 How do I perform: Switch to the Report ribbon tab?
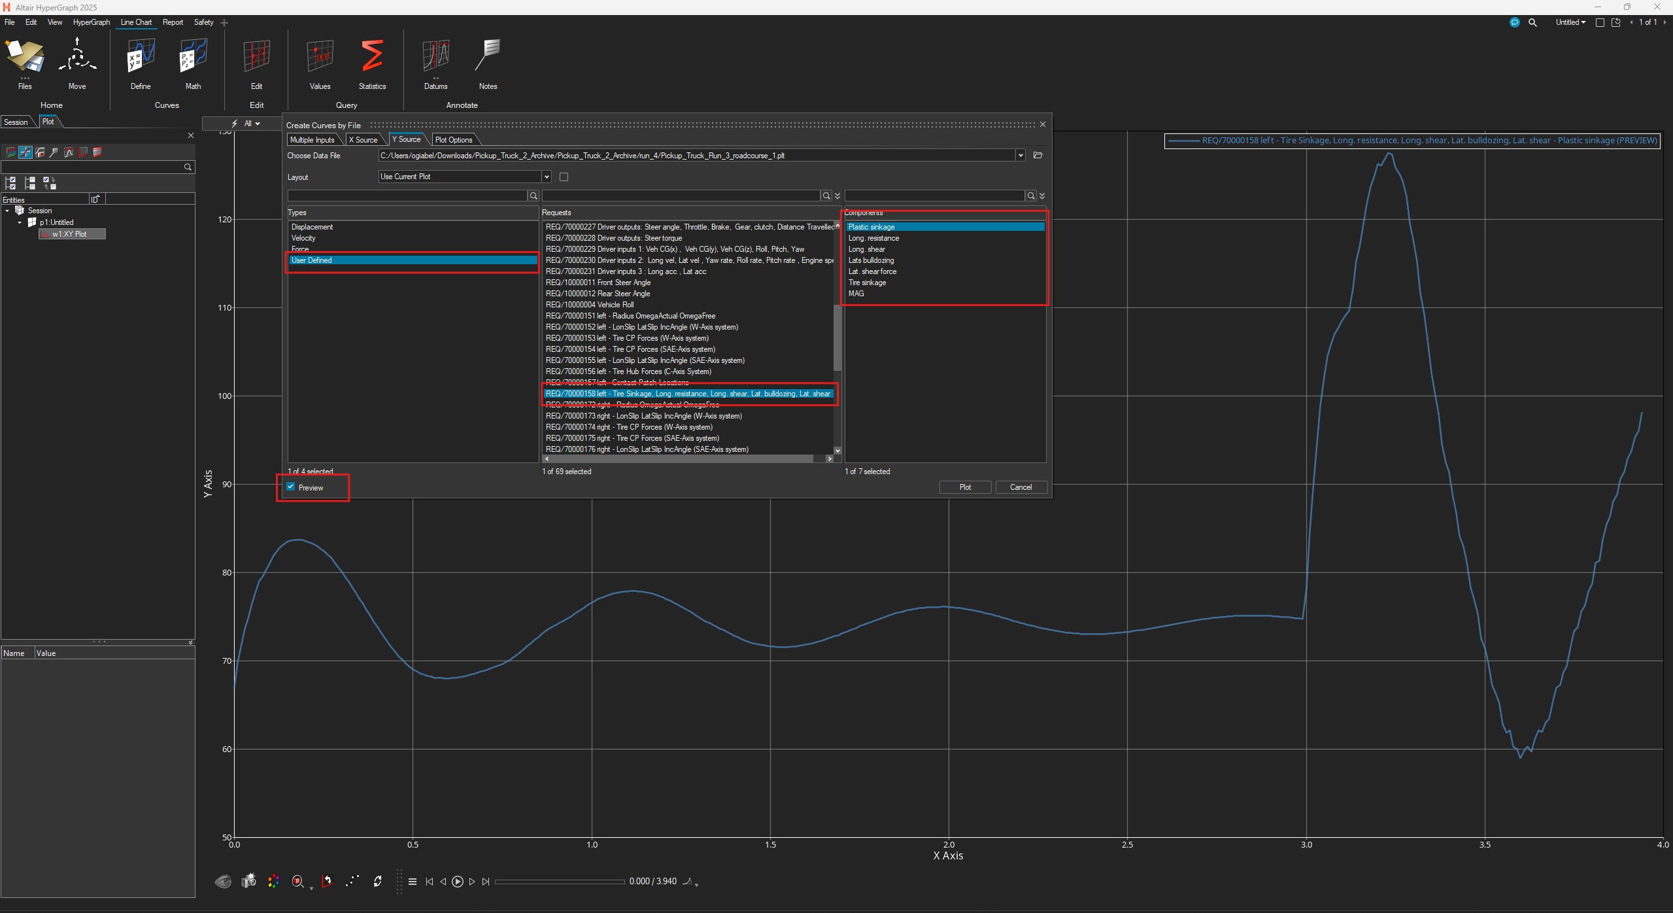pos(173,22)
